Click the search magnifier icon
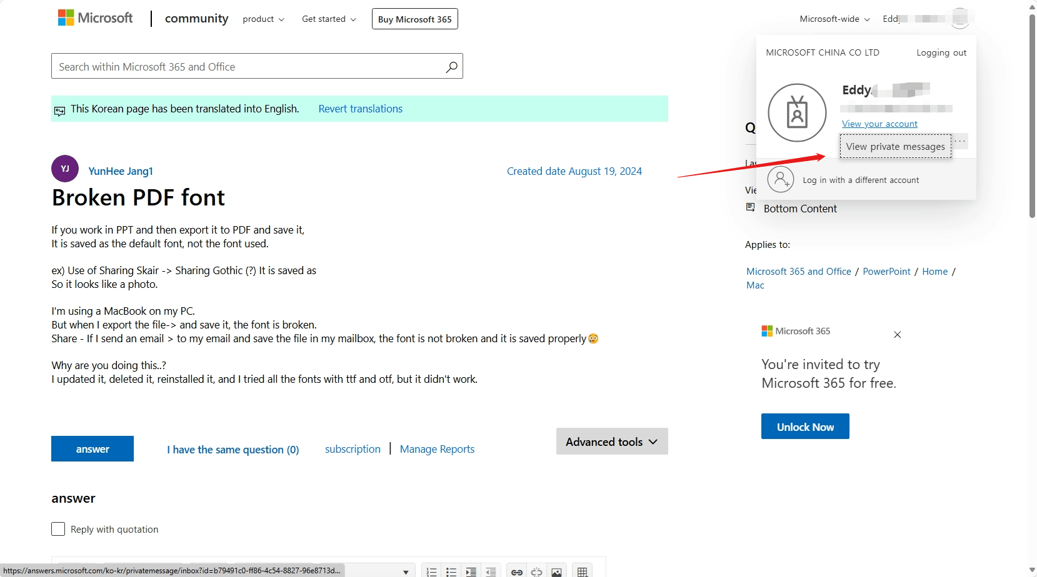1037x577 pixels. click(451, 67)
